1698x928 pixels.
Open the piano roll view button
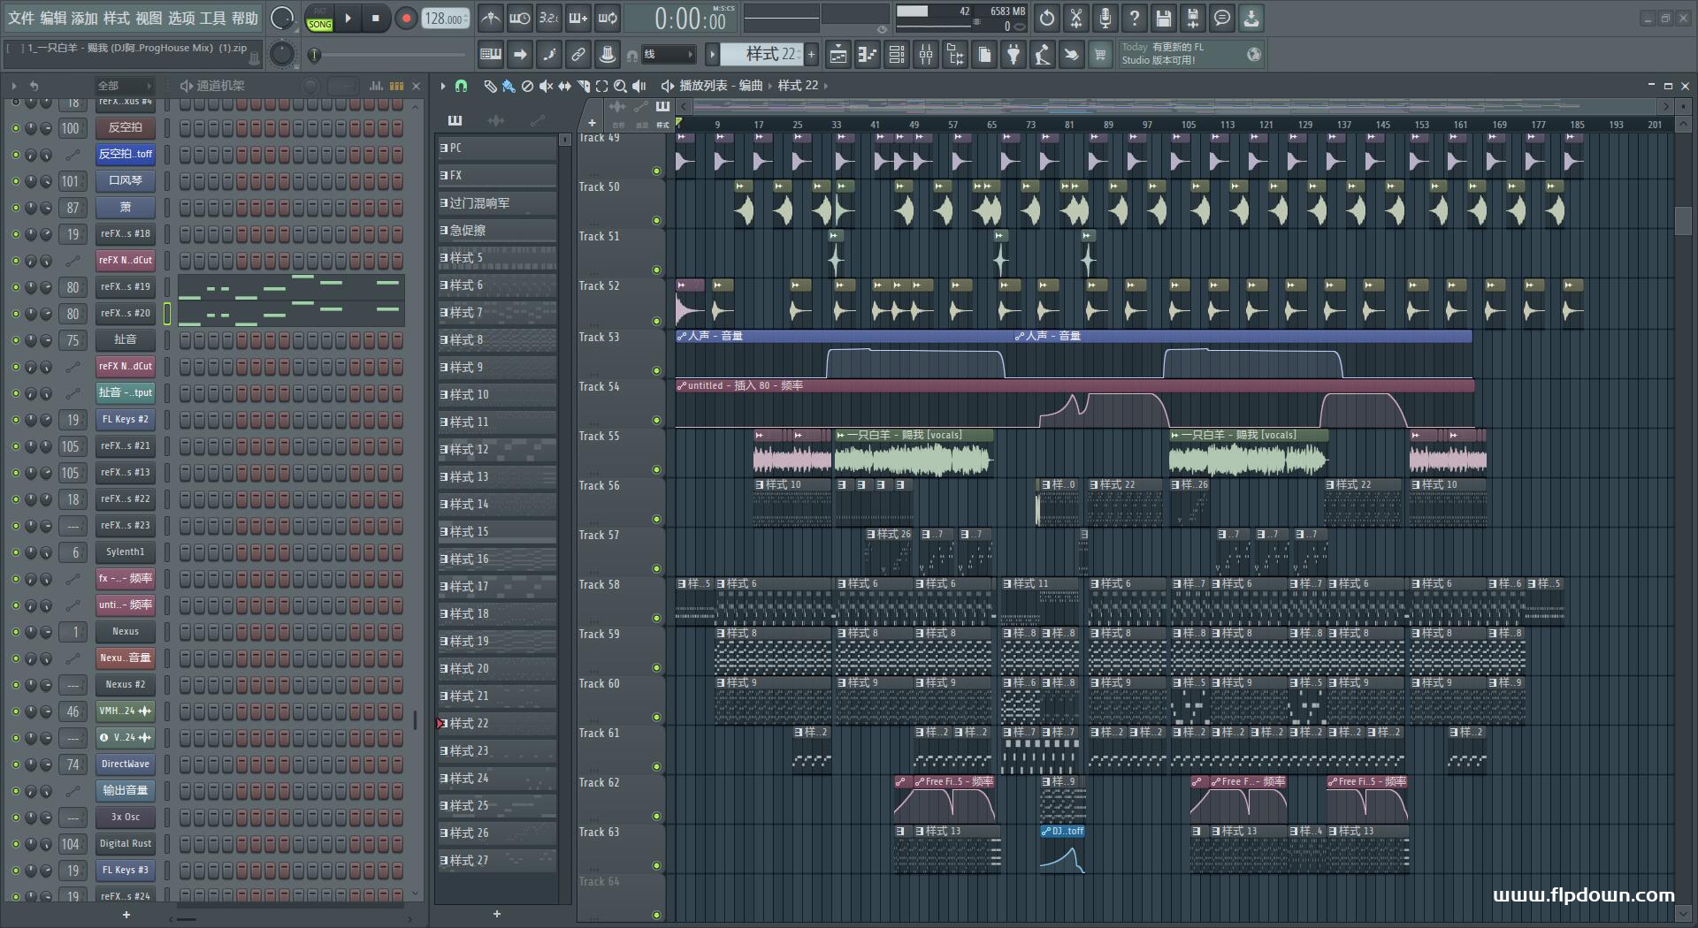868,55
